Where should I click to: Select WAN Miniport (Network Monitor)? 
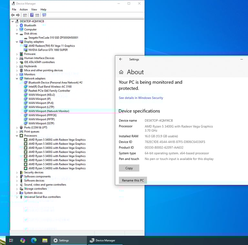(49, 111)
